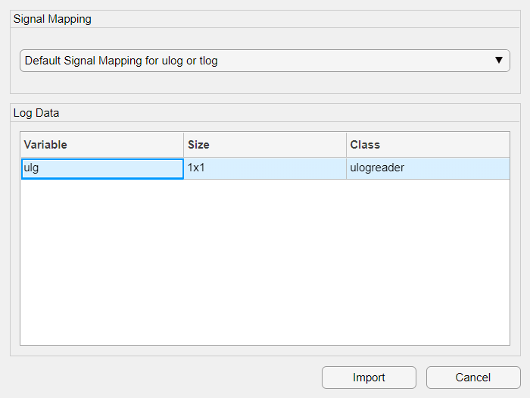Open the Signal Mapping dropdown list
Viewport: 530px width, 398px height.
[x=257, y=61]
